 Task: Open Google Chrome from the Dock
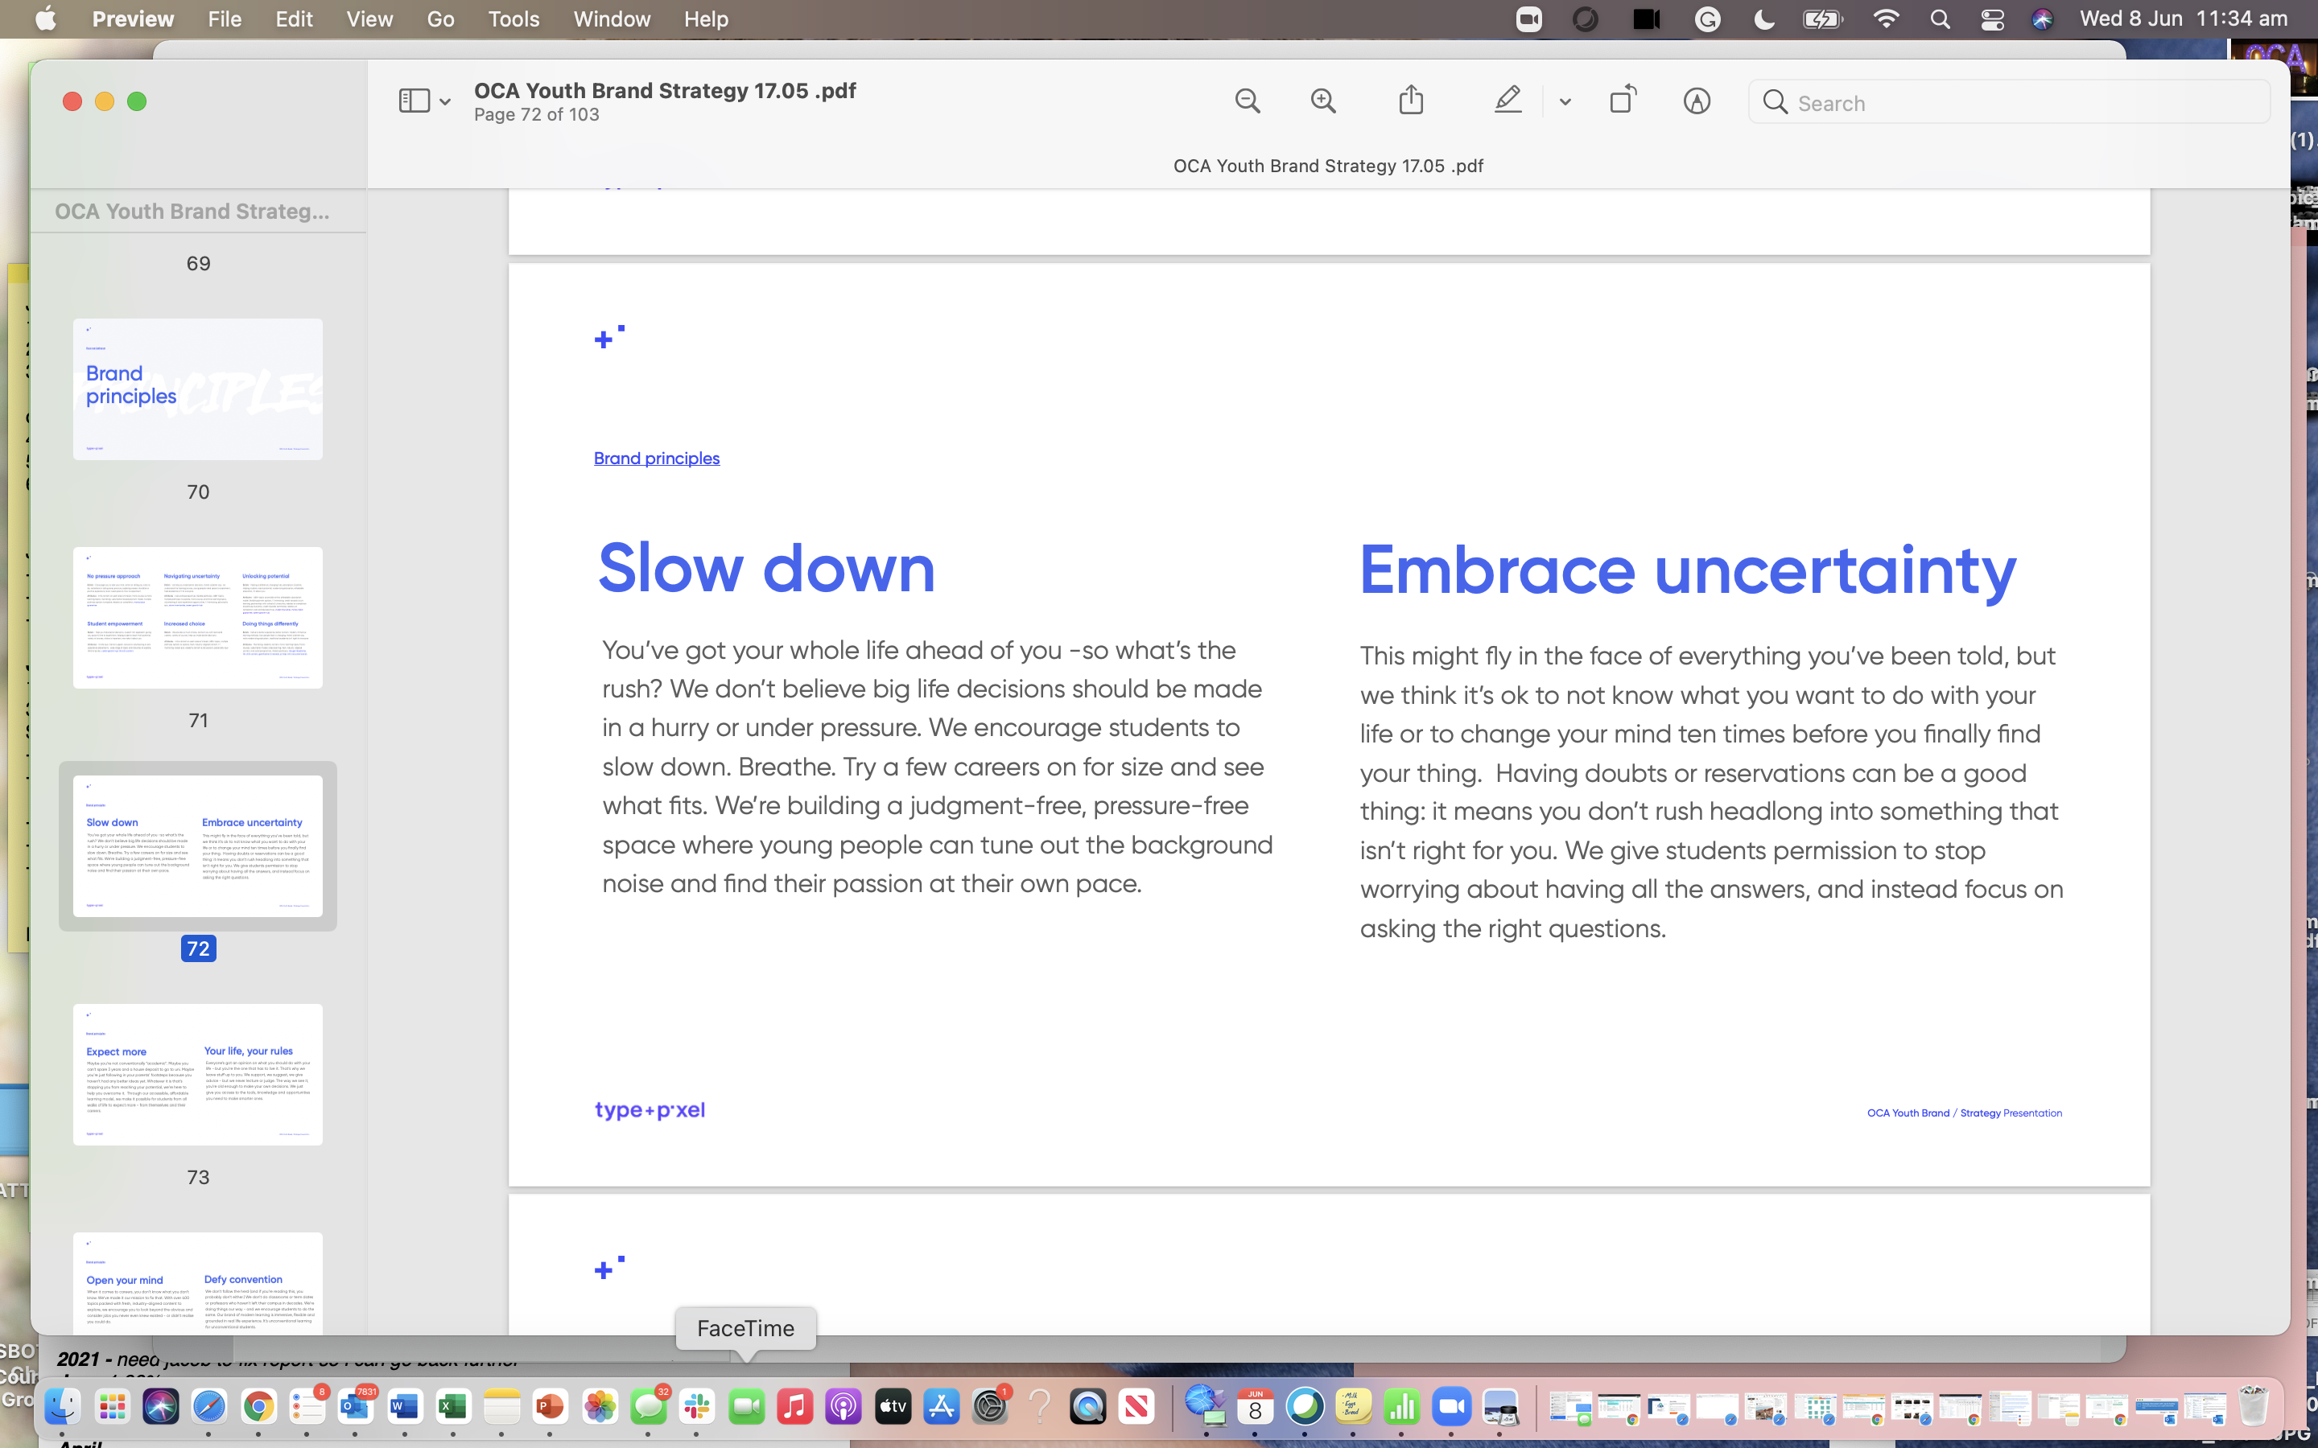(258, 1406)
